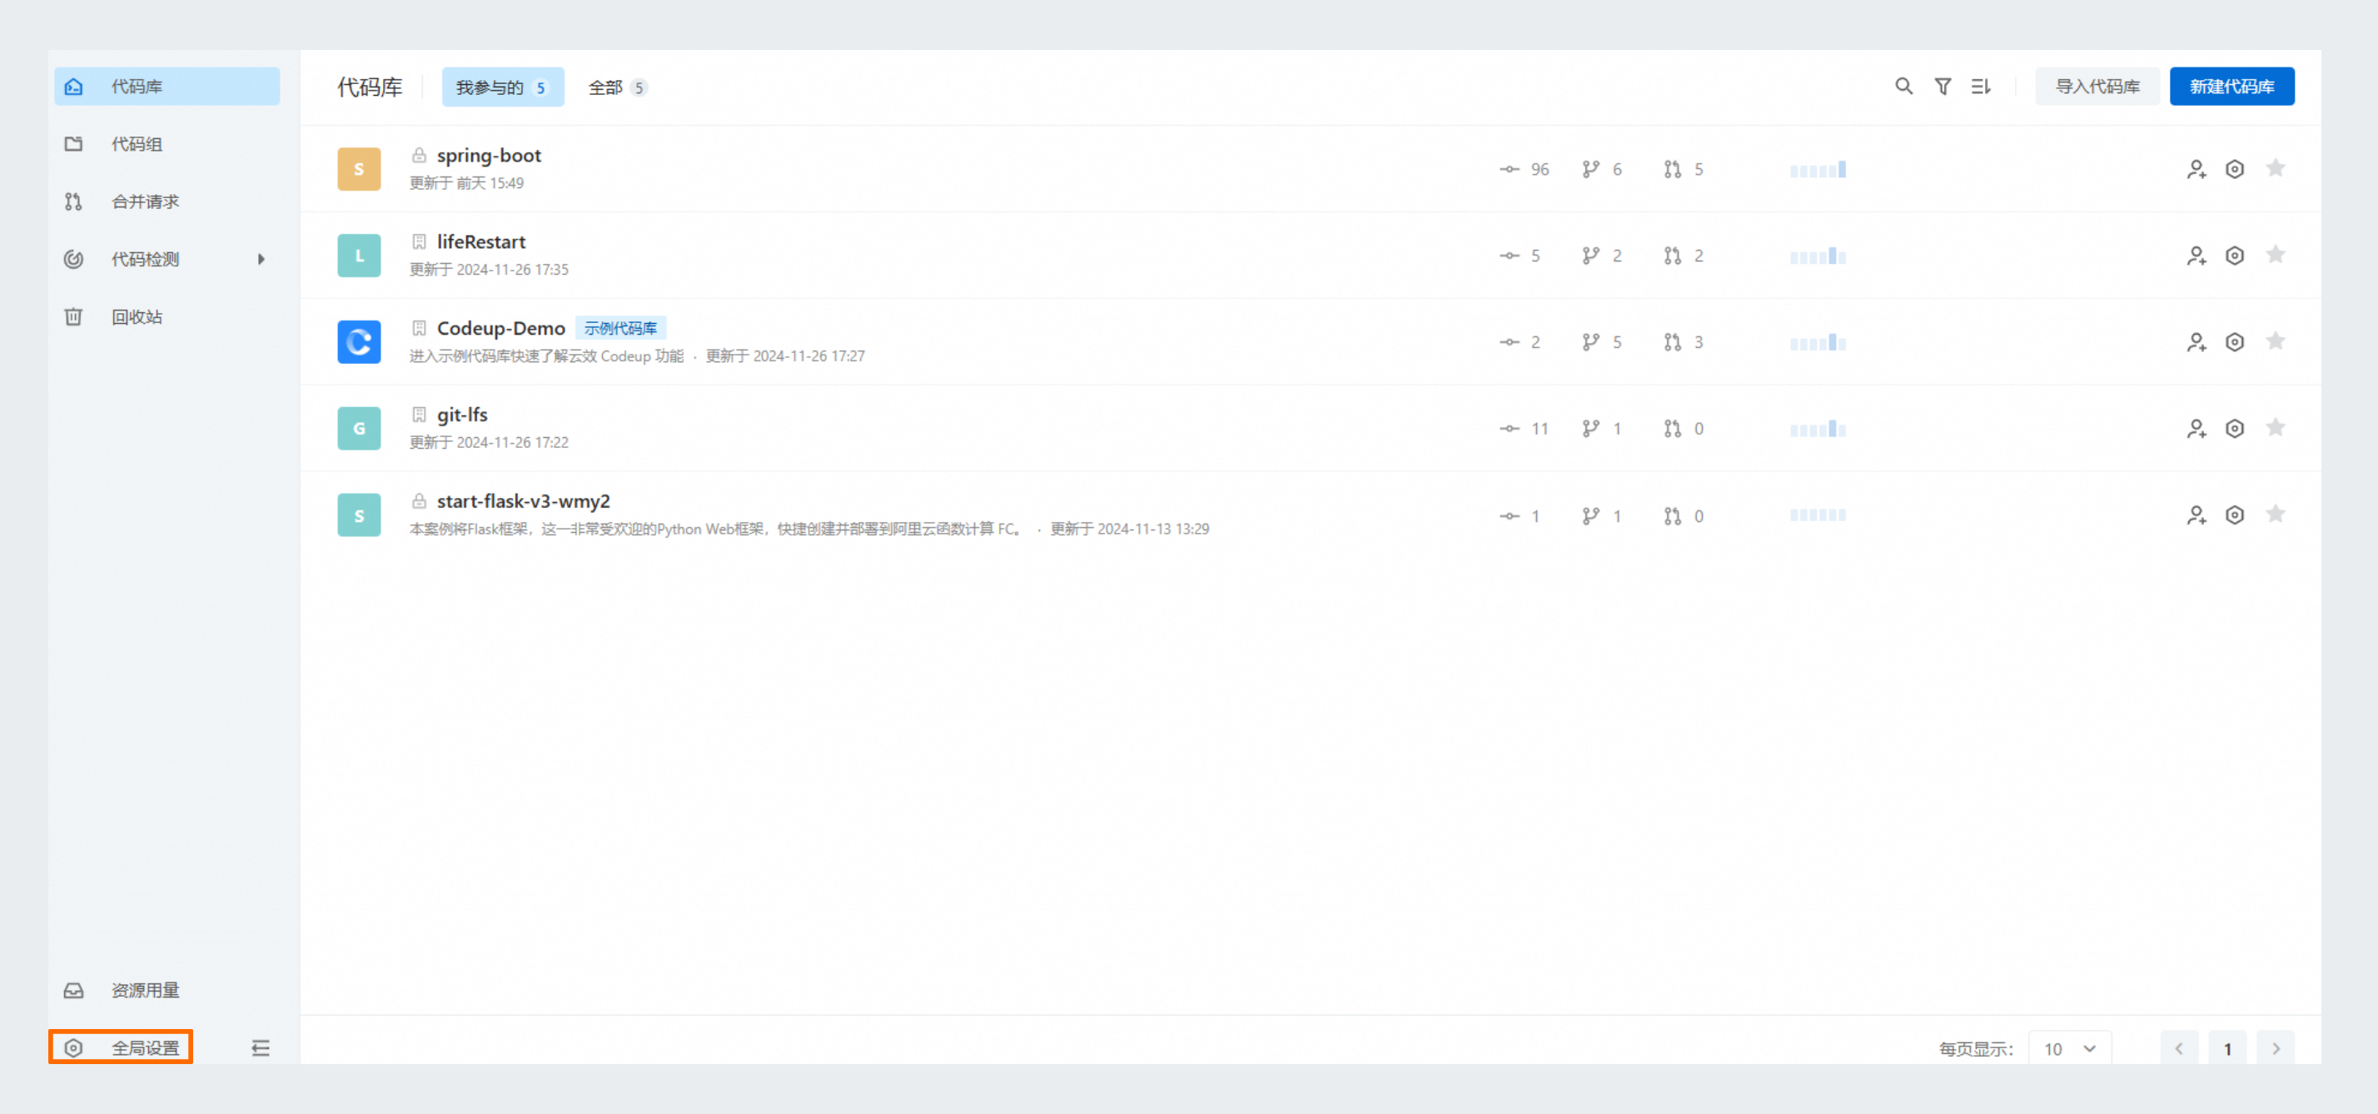The image size is (2378, 1114).
Task: View start-flask-v3-wmy2 activity bar chart
Action: tap(1818, 515)
